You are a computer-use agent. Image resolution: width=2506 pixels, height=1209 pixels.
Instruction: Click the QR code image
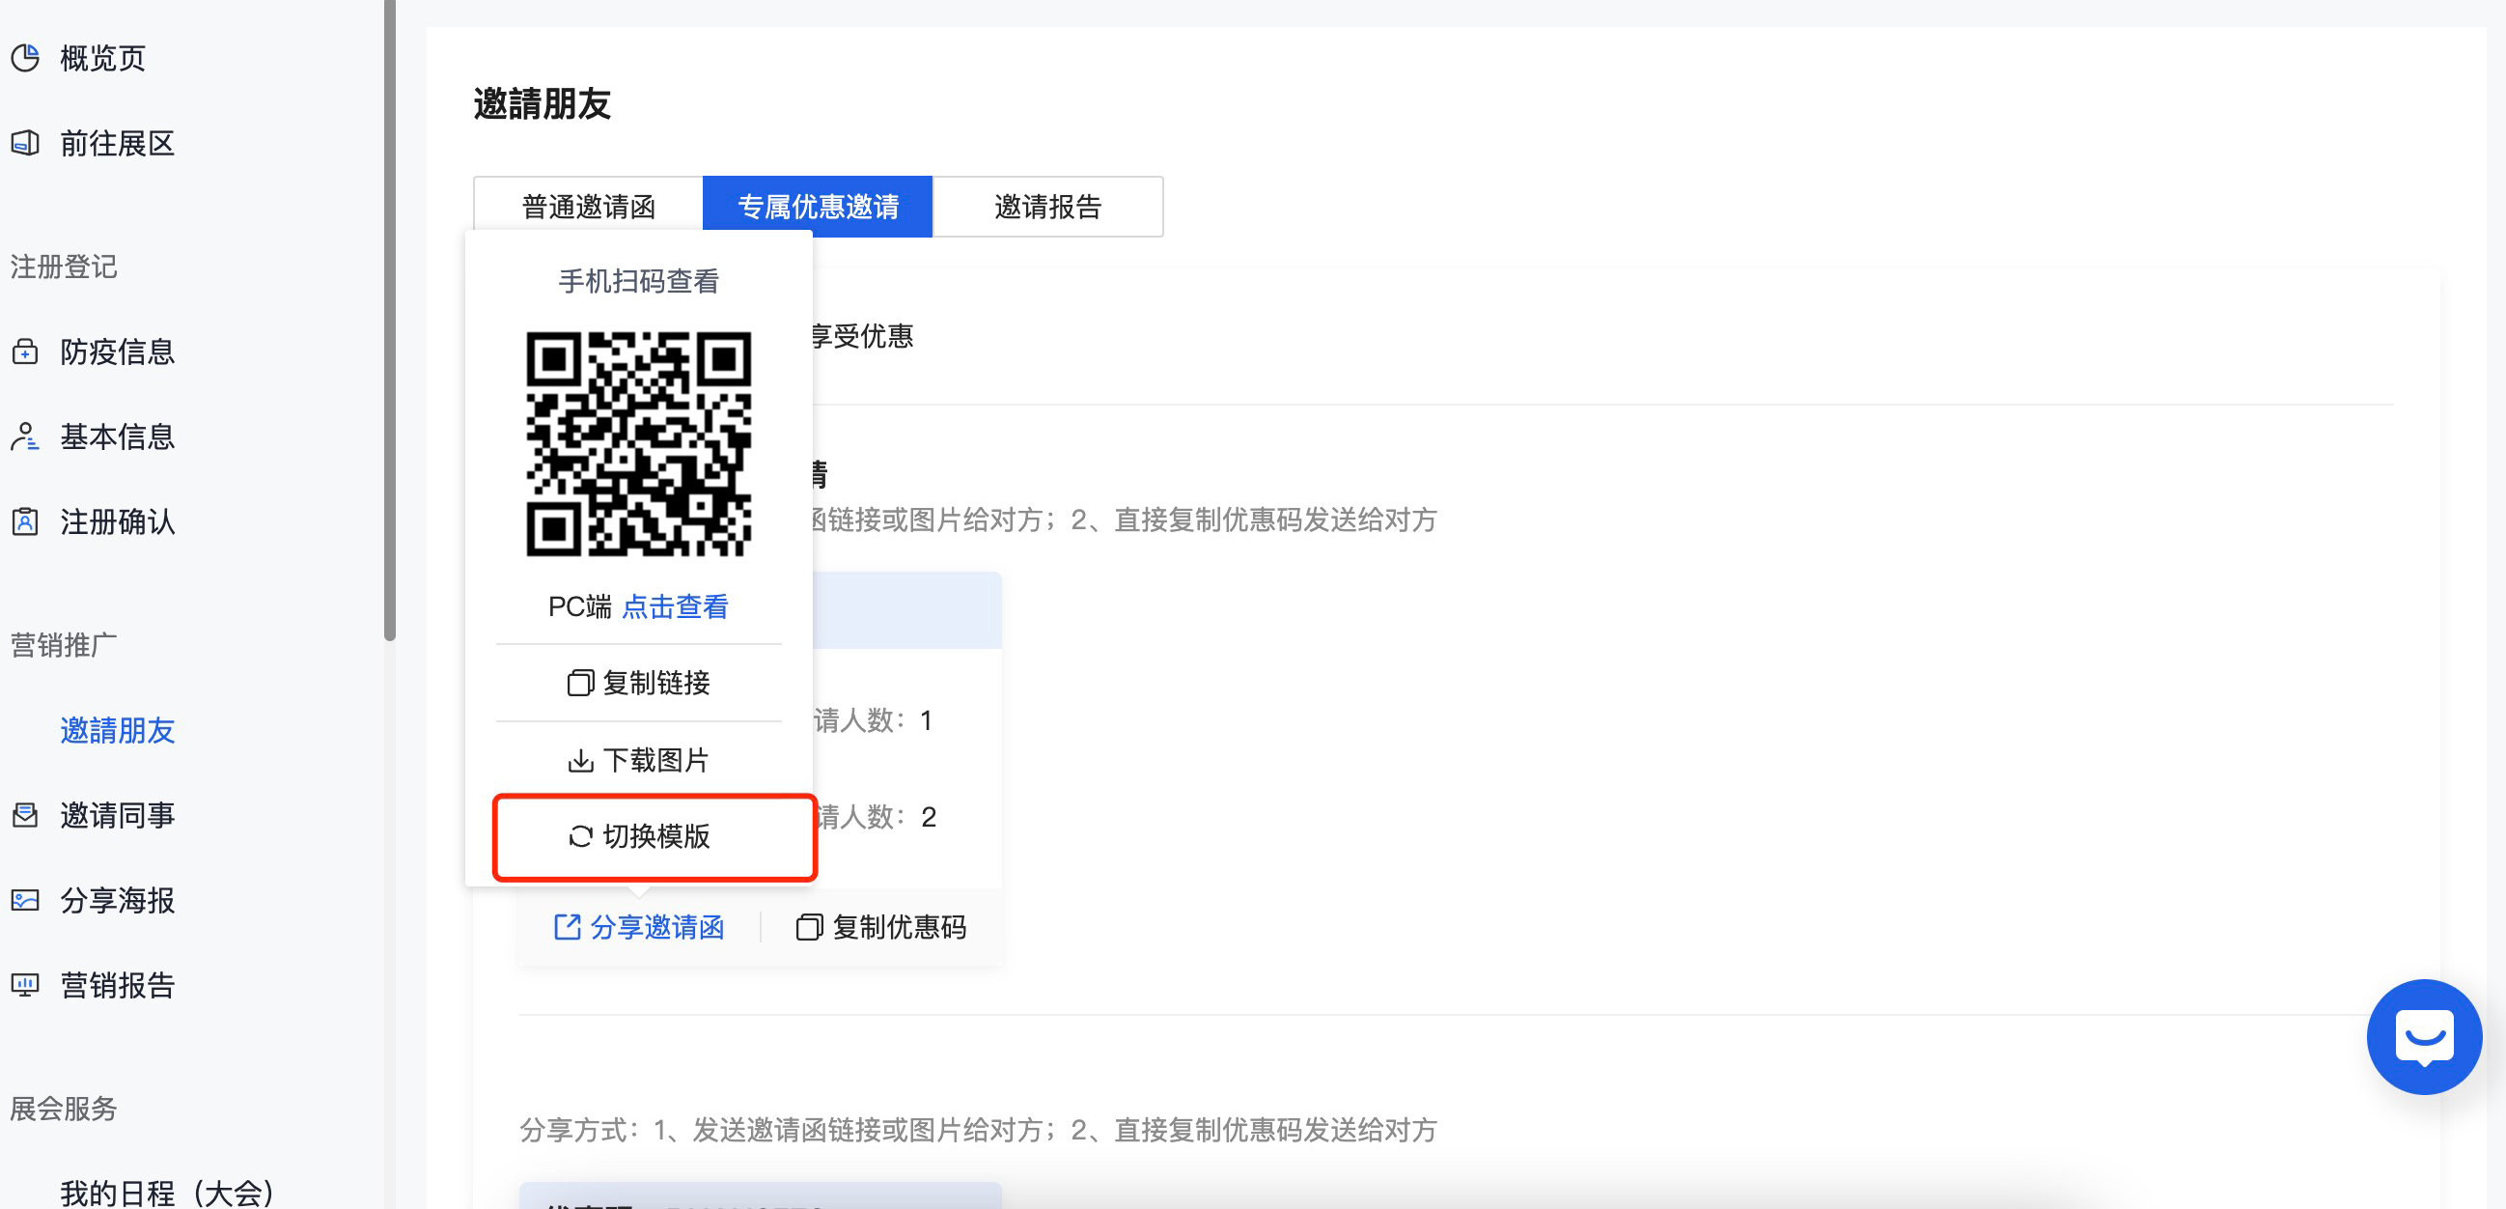[638, 444]
